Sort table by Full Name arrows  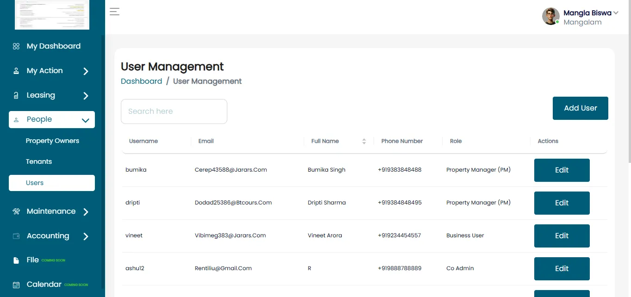(x=364, y=141)
